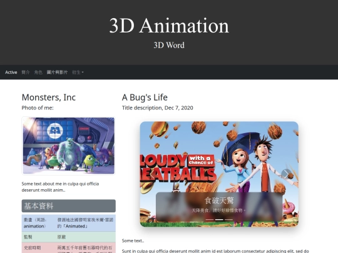Click the Monsters, Inc heading
Viewport: 338px width, 253px height.
(49, 97)
